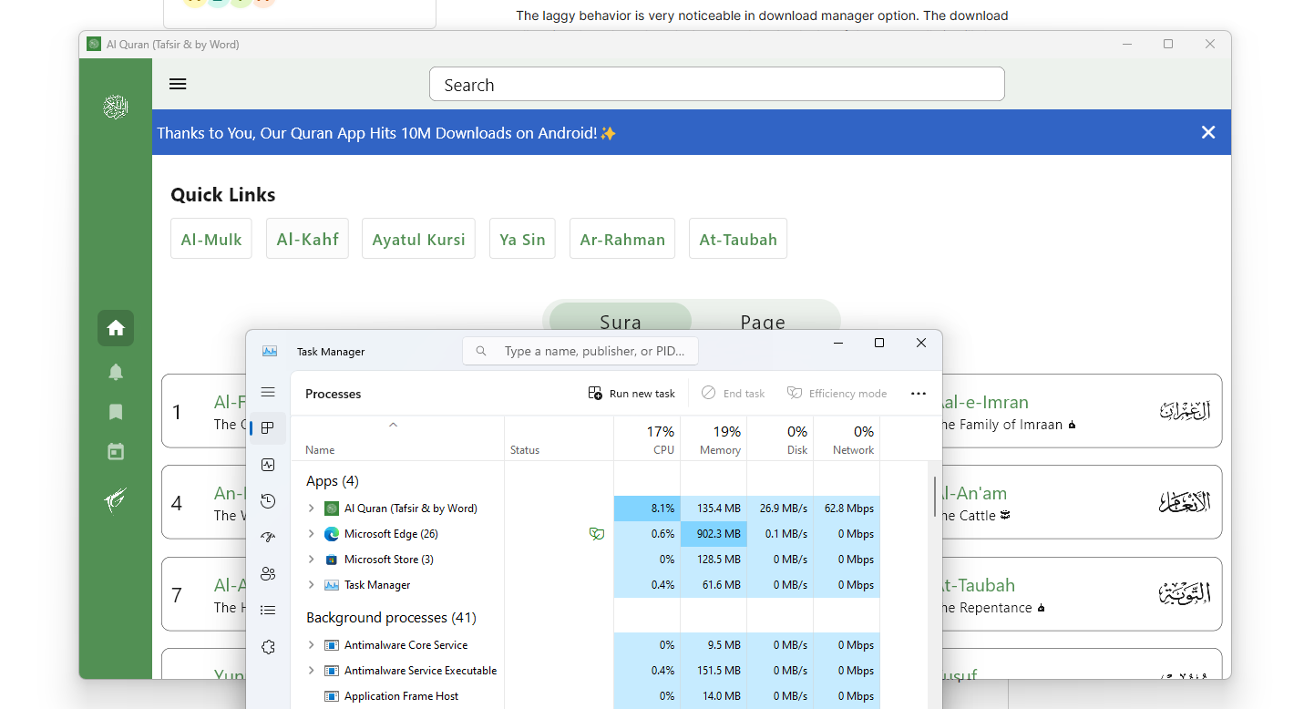
Task: Open At-Taubah quick link
Action: [738, 239]
